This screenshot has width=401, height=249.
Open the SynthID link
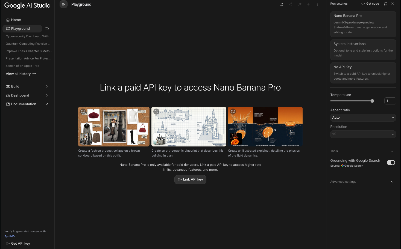click(10, 236)
